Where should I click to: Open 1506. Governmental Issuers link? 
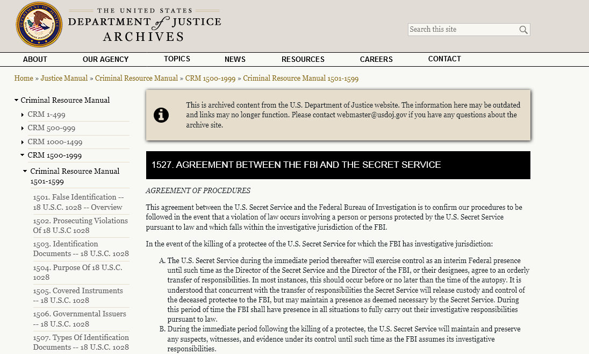pyautogui.click(x=80, y=318)
